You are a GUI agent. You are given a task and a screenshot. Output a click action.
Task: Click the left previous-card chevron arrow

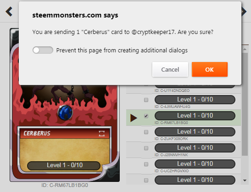point(9,11)
